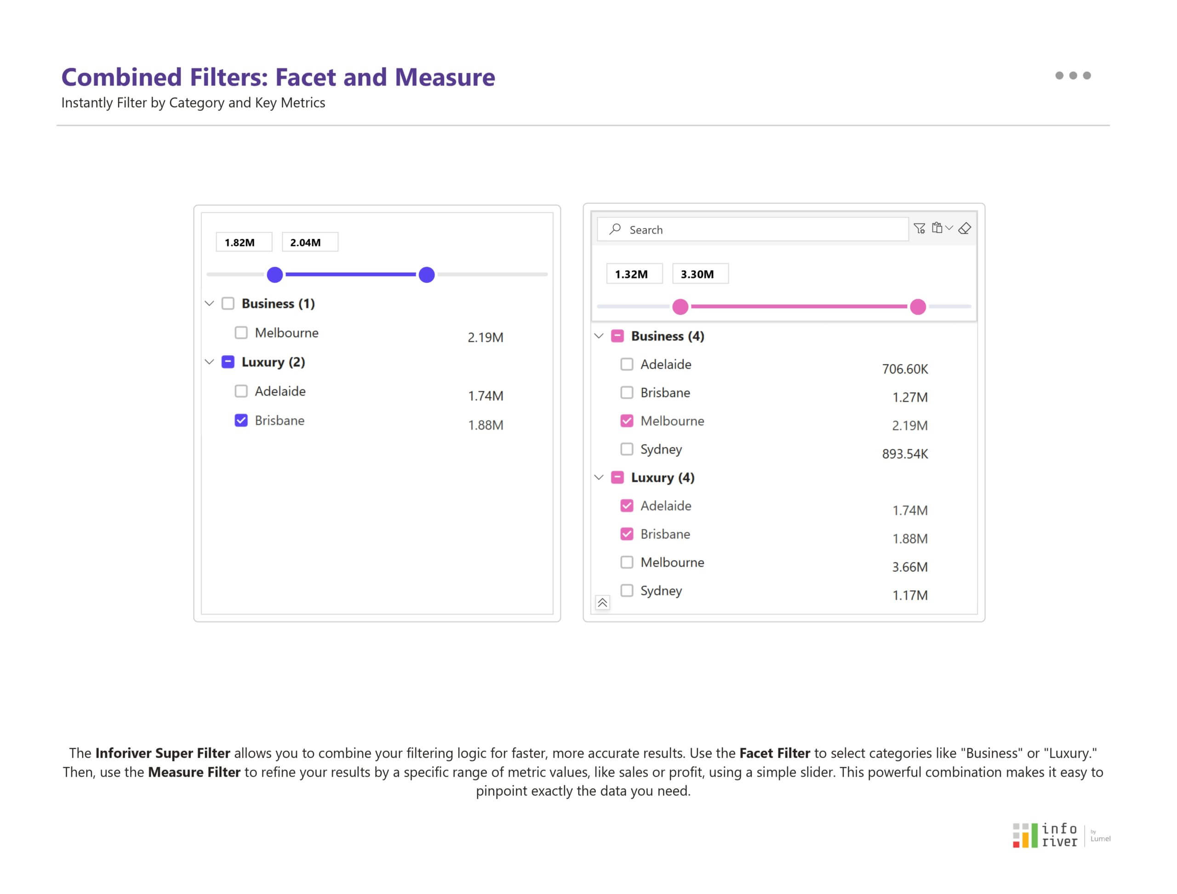Toggle the partial-select box for Luxury (2)

(x=228, y=362)
